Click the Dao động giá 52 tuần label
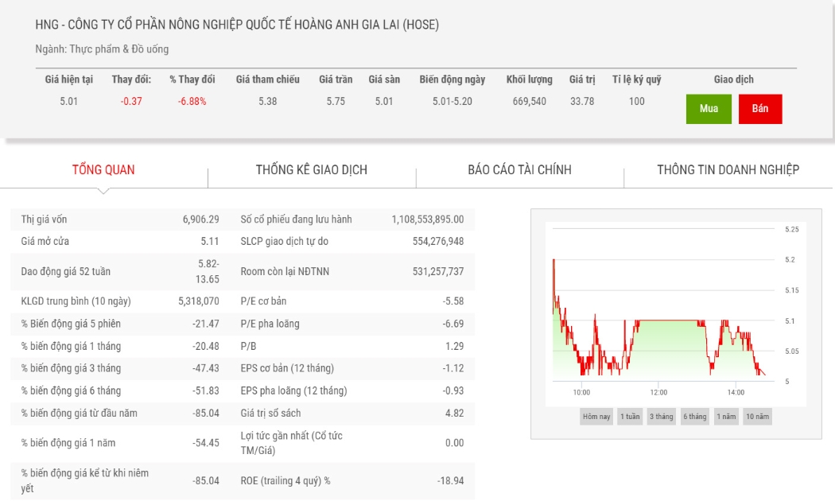 click(65, 271)
